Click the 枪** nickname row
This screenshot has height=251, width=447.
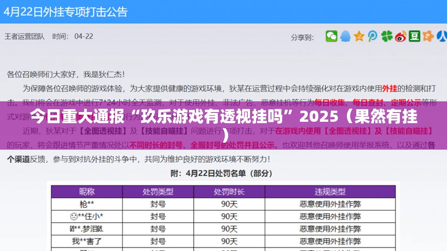point(87,204)
